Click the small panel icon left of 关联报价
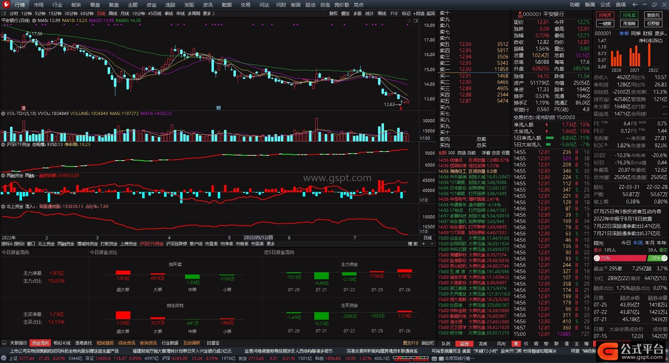669x363 pixels. click(4, 343)
